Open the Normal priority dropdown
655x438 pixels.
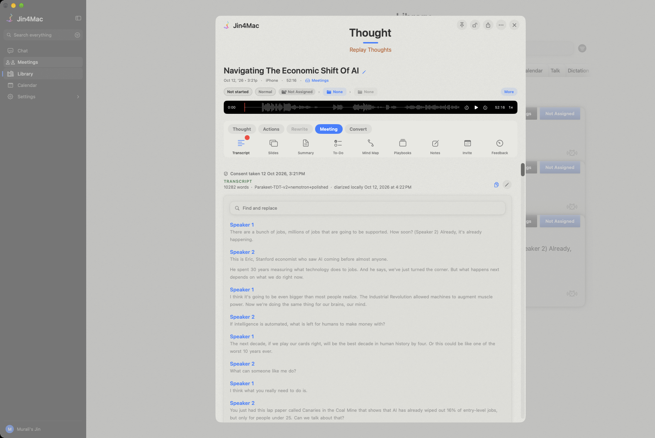[x=265, y=92]
